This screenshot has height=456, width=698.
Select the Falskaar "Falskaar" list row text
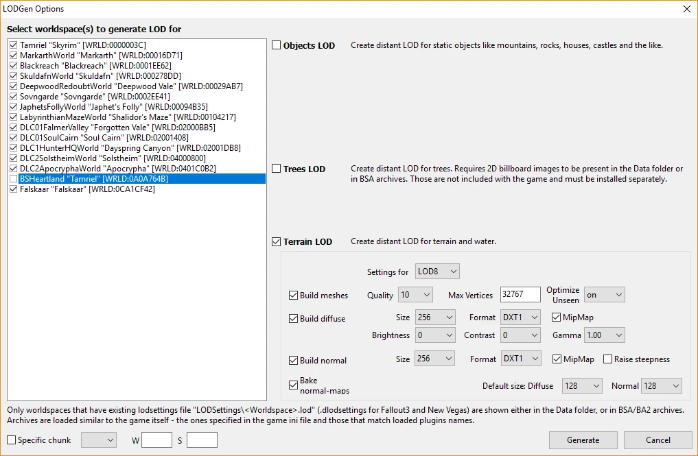(87, 189)
